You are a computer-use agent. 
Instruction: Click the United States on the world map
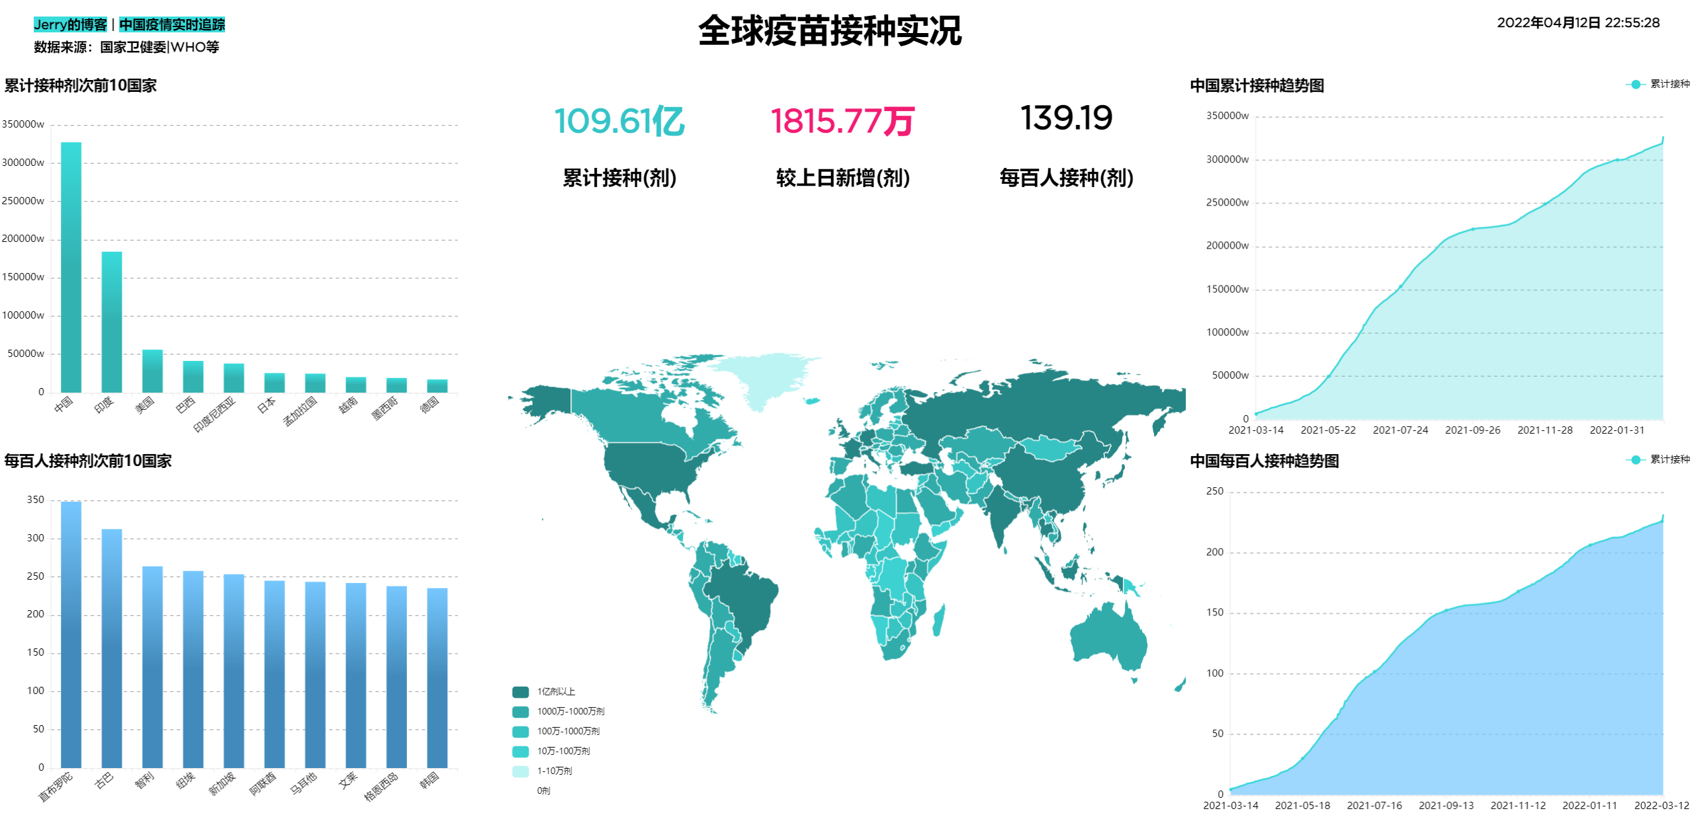click(x=652, y=466)
